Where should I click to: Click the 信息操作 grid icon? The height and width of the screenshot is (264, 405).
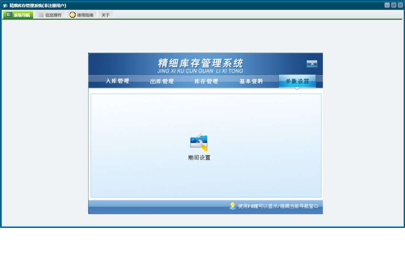41,15
